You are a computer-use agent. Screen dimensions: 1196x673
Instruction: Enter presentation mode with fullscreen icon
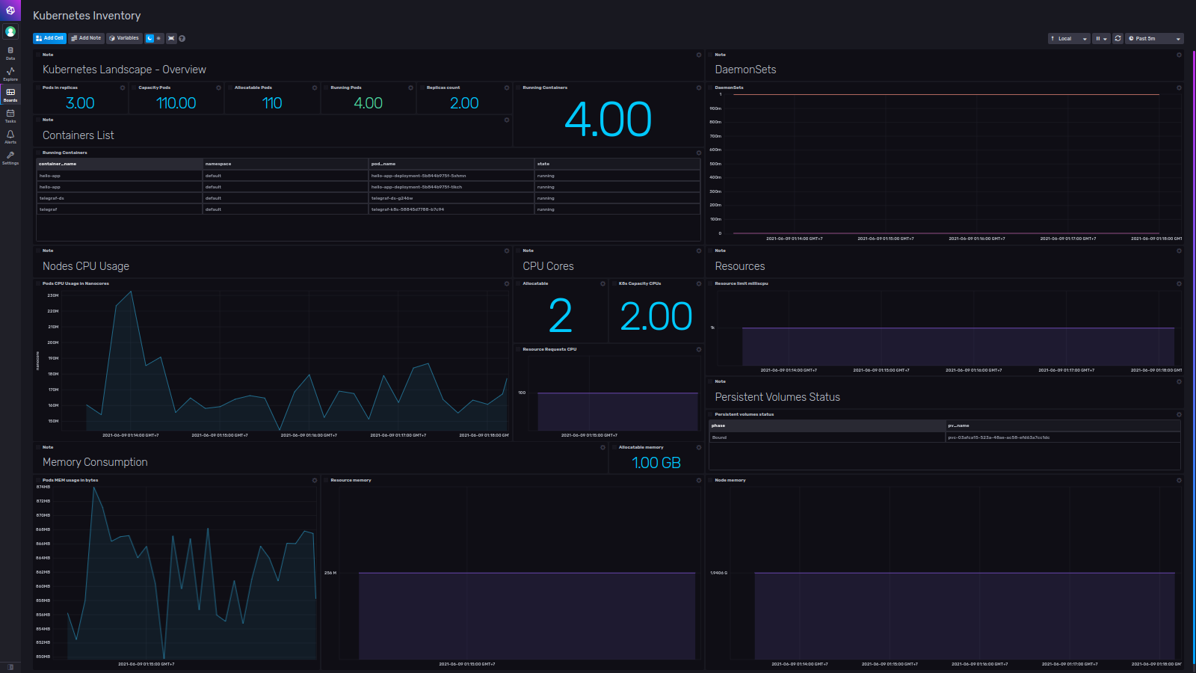(171, 38)
